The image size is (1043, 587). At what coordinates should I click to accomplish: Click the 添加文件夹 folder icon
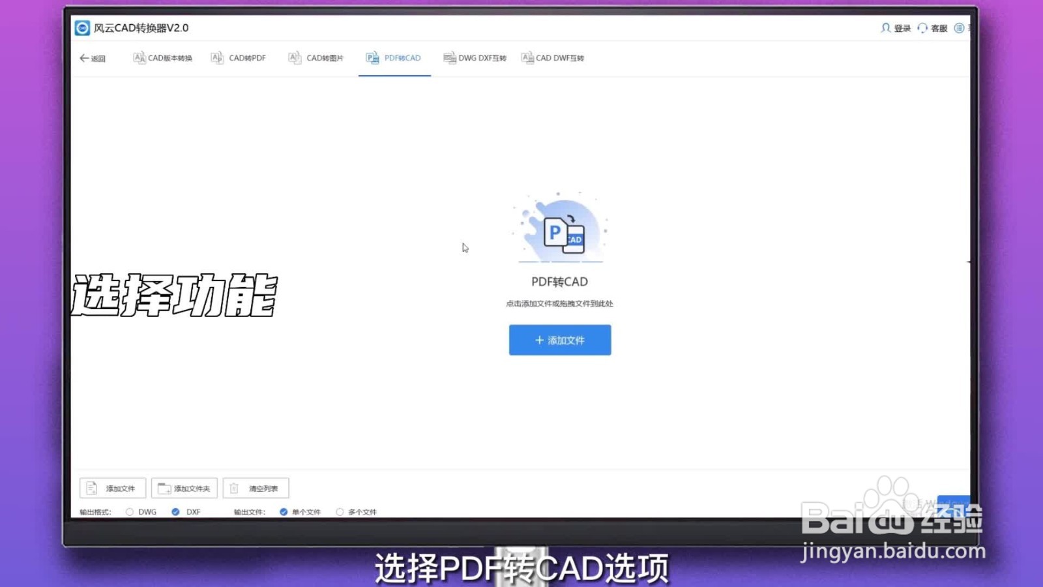click(164, 488)
